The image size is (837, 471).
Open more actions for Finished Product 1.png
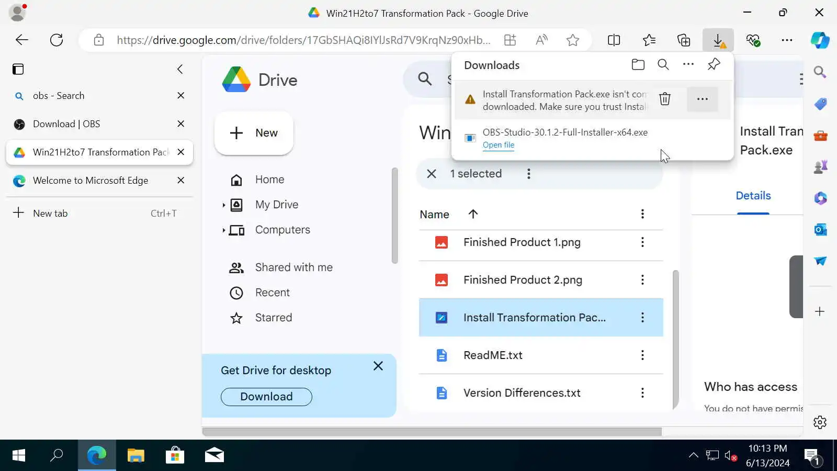(642, 242)
